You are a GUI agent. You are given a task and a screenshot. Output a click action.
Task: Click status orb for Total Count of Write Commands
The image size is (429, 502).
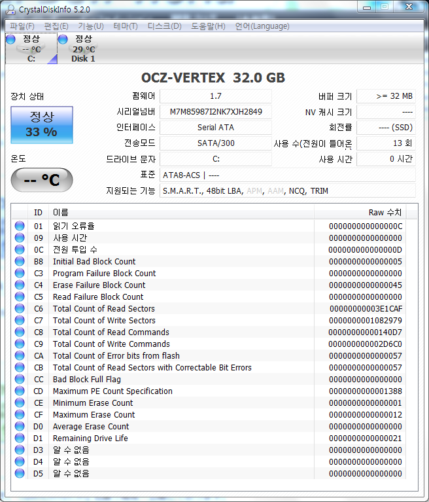(20, 344)
